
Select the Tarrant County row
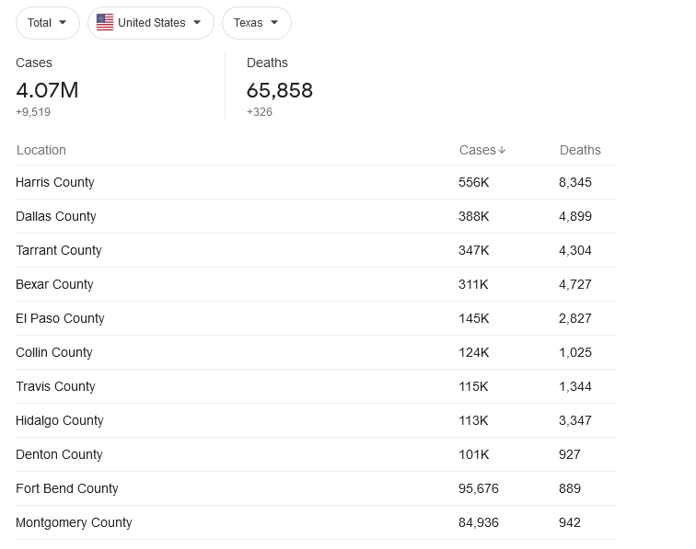316,250
